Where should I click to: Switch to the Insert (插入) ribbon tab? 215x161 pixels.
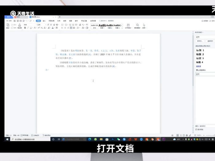44,21
